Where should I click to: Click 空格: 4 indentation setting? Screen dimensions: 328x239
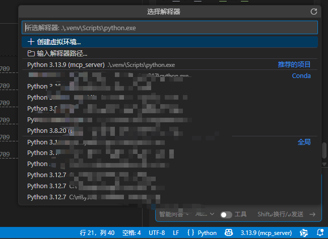click(x=132, y=233)
